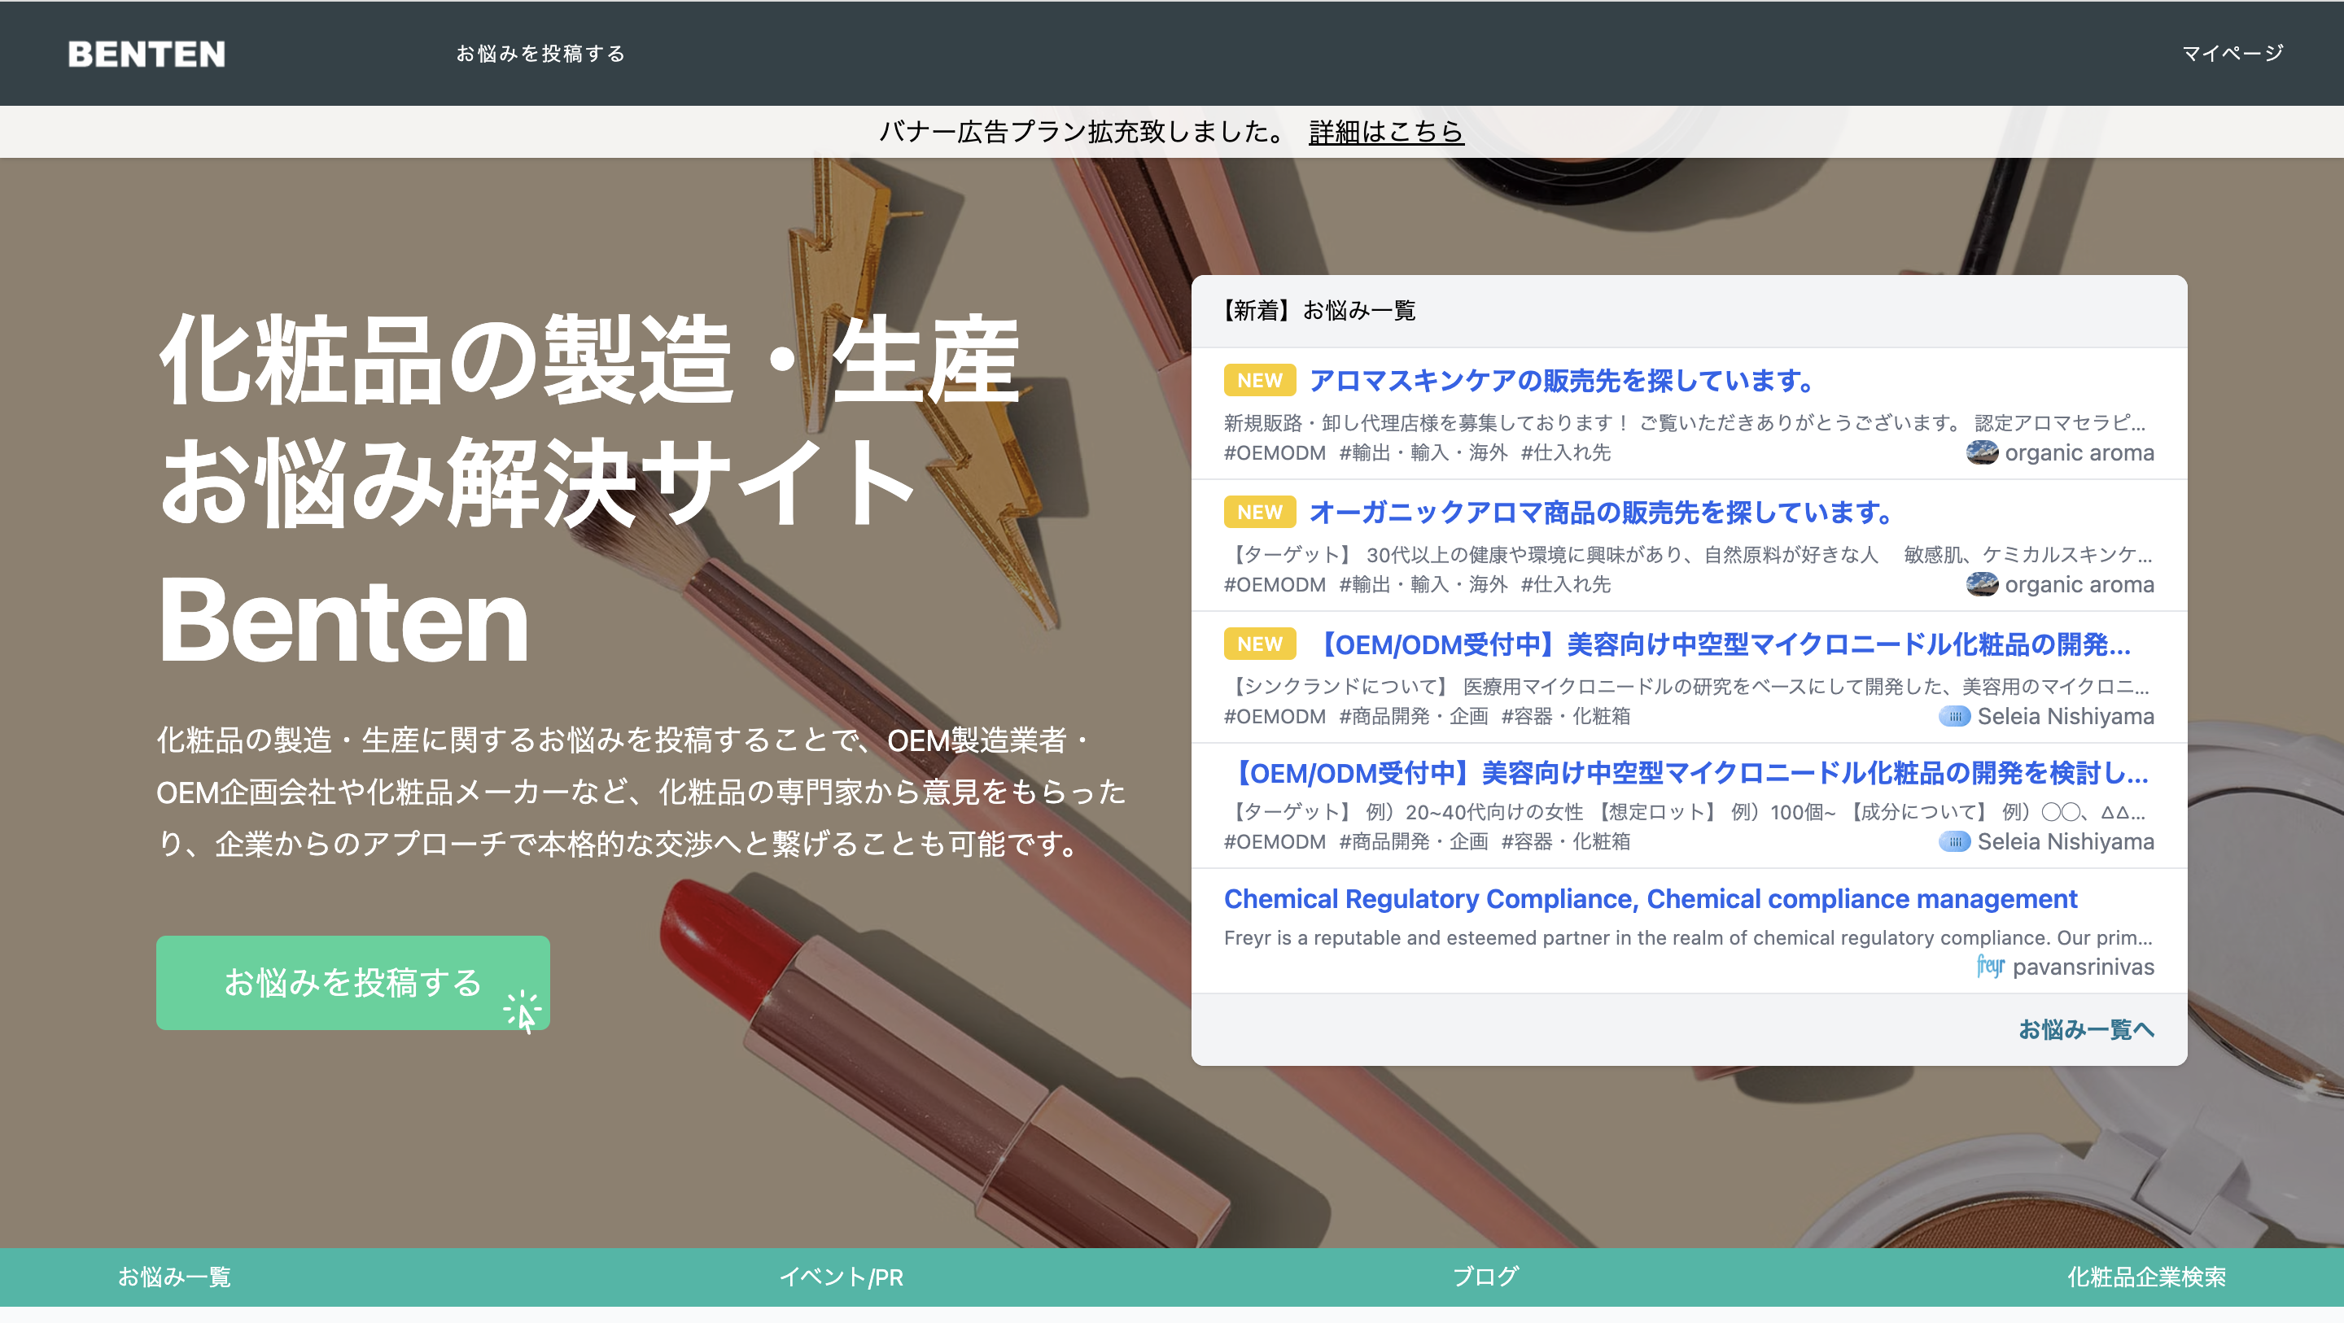
Task: Open Chemical Regulatory Compliance post
Action: tap(1650, 899)
